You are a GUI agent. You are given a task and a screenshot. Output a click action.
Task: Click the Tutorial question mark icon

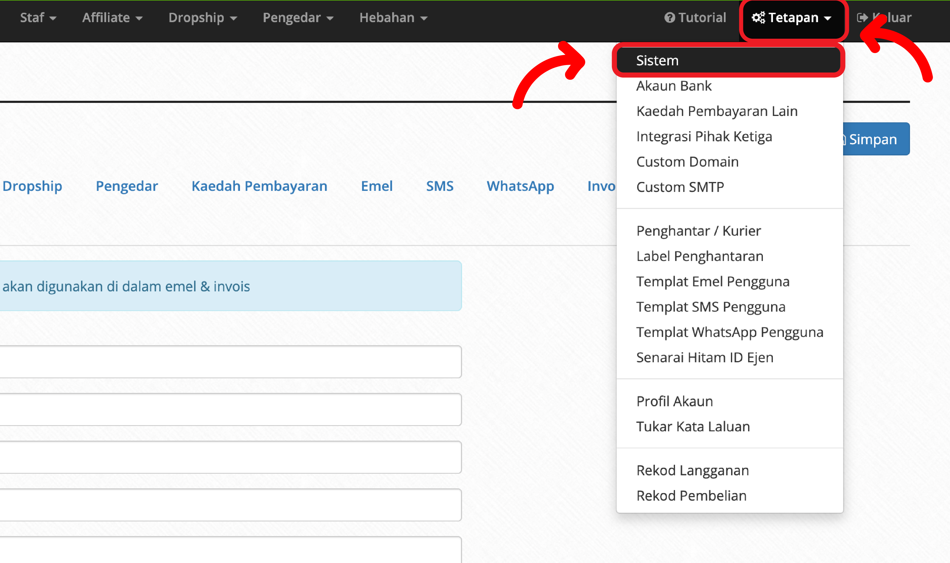pos(670,17)
